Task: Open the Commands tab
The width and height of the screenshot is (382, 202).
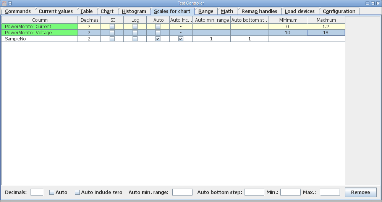Action: pyautogui.click(x=18, y=11)
